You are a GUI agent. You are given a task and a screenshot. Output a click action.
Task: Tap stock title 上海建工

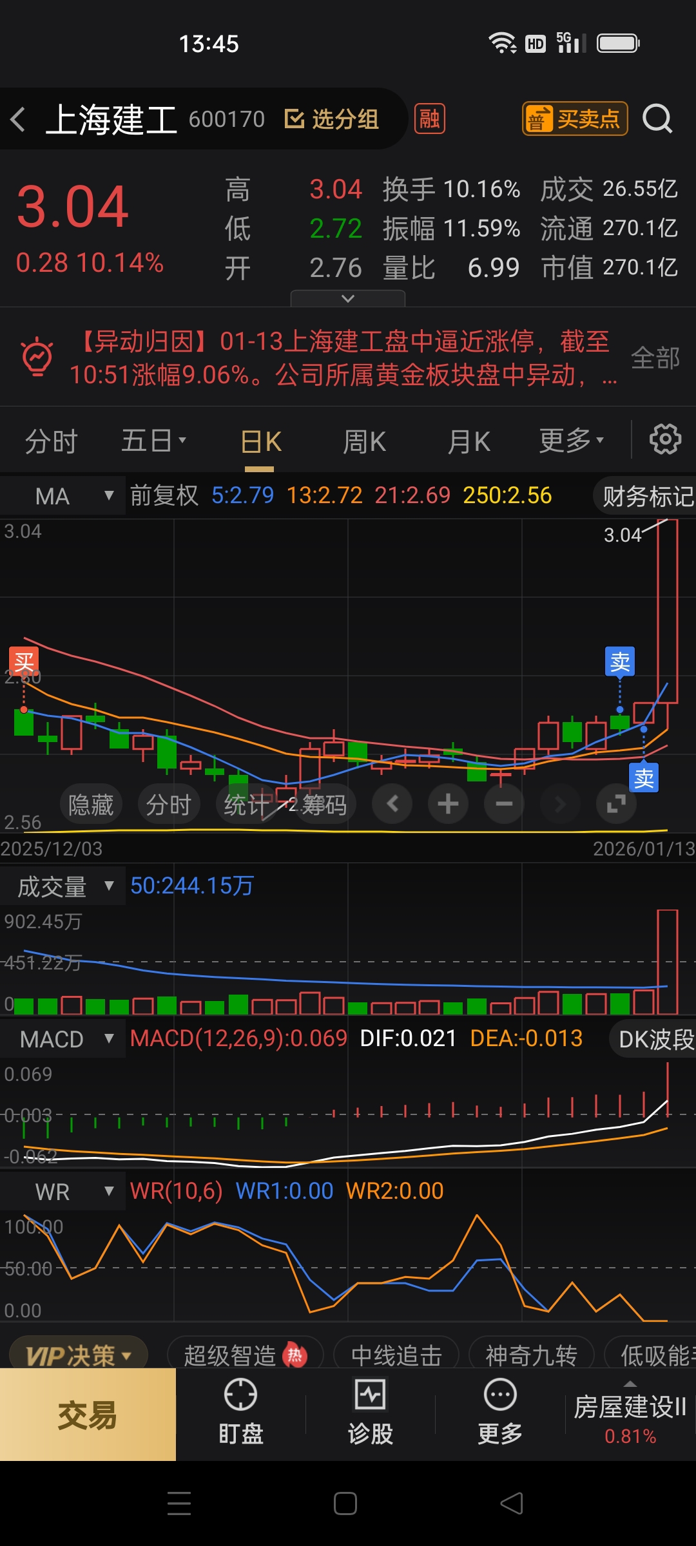tap(111, 120)
